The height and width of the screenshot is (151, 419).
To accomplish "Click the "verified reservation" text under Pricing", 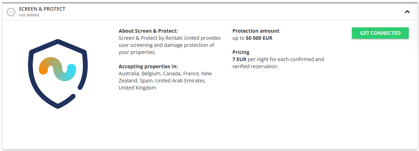I will pos(255,66).
